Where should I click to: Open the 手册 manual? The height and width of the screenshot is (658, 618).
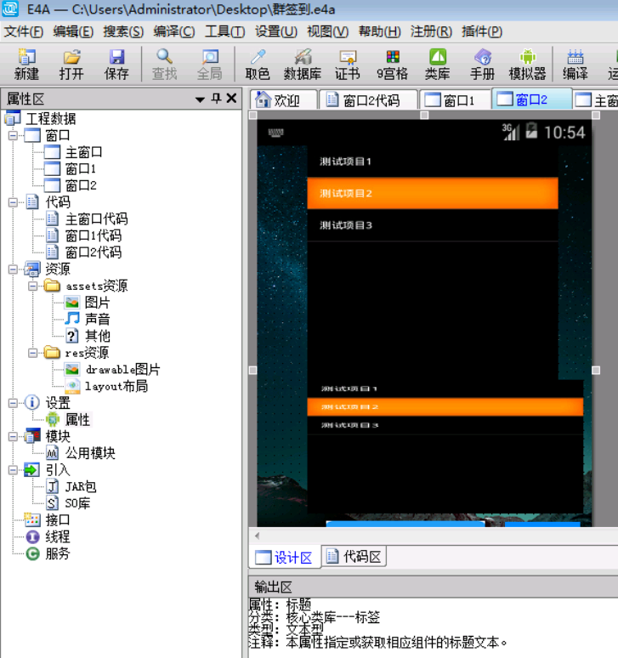482,64
